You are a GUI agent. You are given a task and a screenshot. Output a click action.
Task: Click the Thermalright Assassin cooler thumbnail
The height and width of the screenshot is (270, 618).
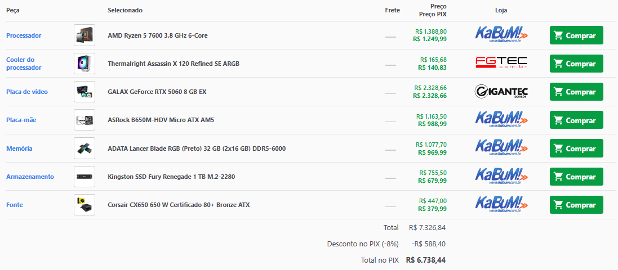coord(85,64)
